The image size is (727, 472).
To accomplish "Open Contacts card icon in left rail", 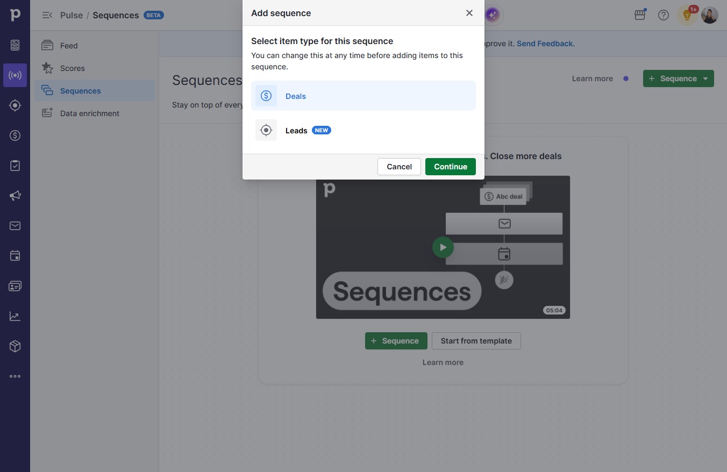I will (x=15, y=286).
